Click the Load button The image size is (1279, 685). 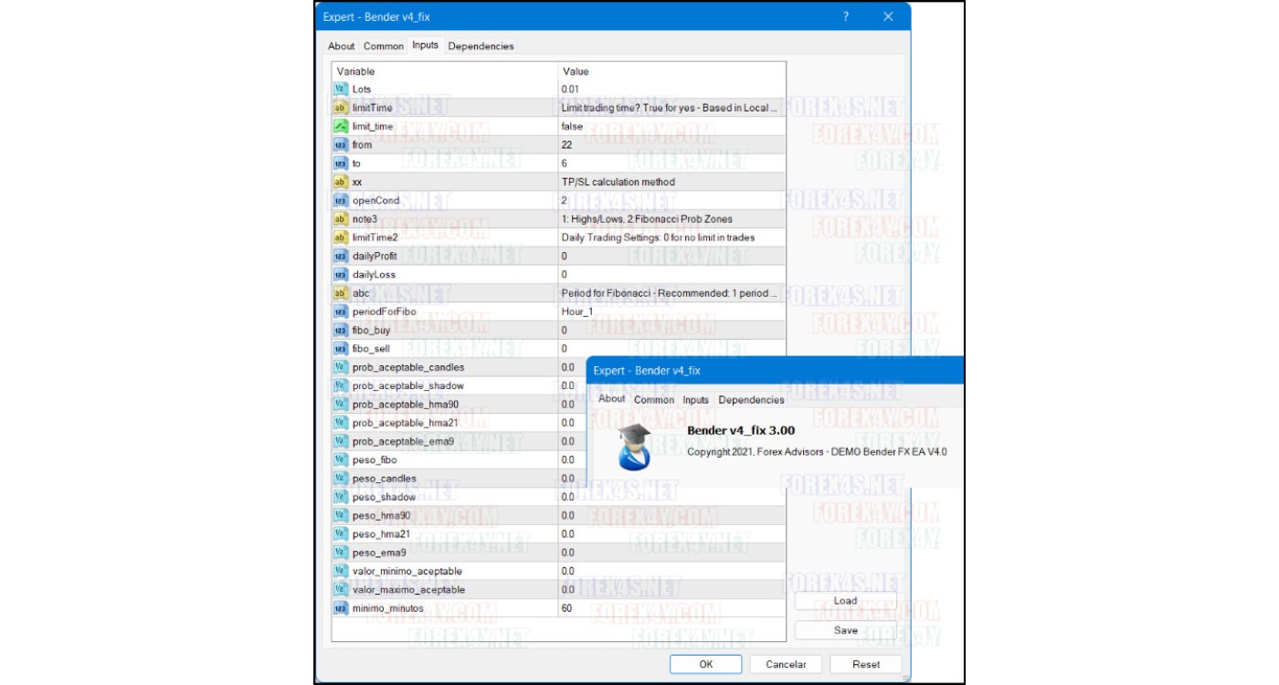coord(845,601)
